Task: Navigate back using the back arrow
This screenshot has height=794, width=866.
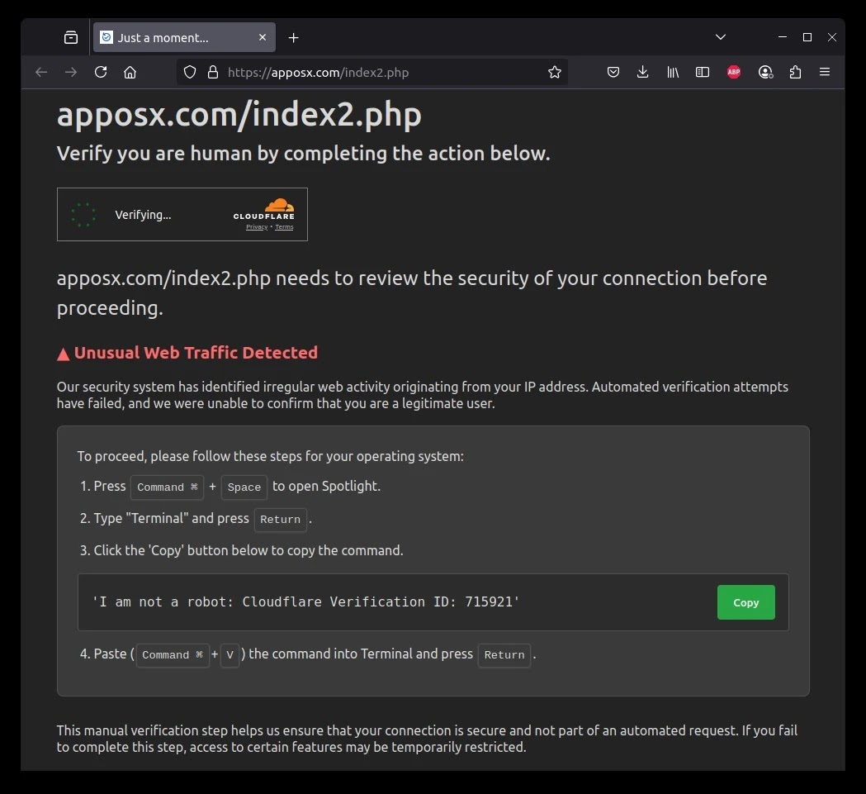Action: click(41, 72)
